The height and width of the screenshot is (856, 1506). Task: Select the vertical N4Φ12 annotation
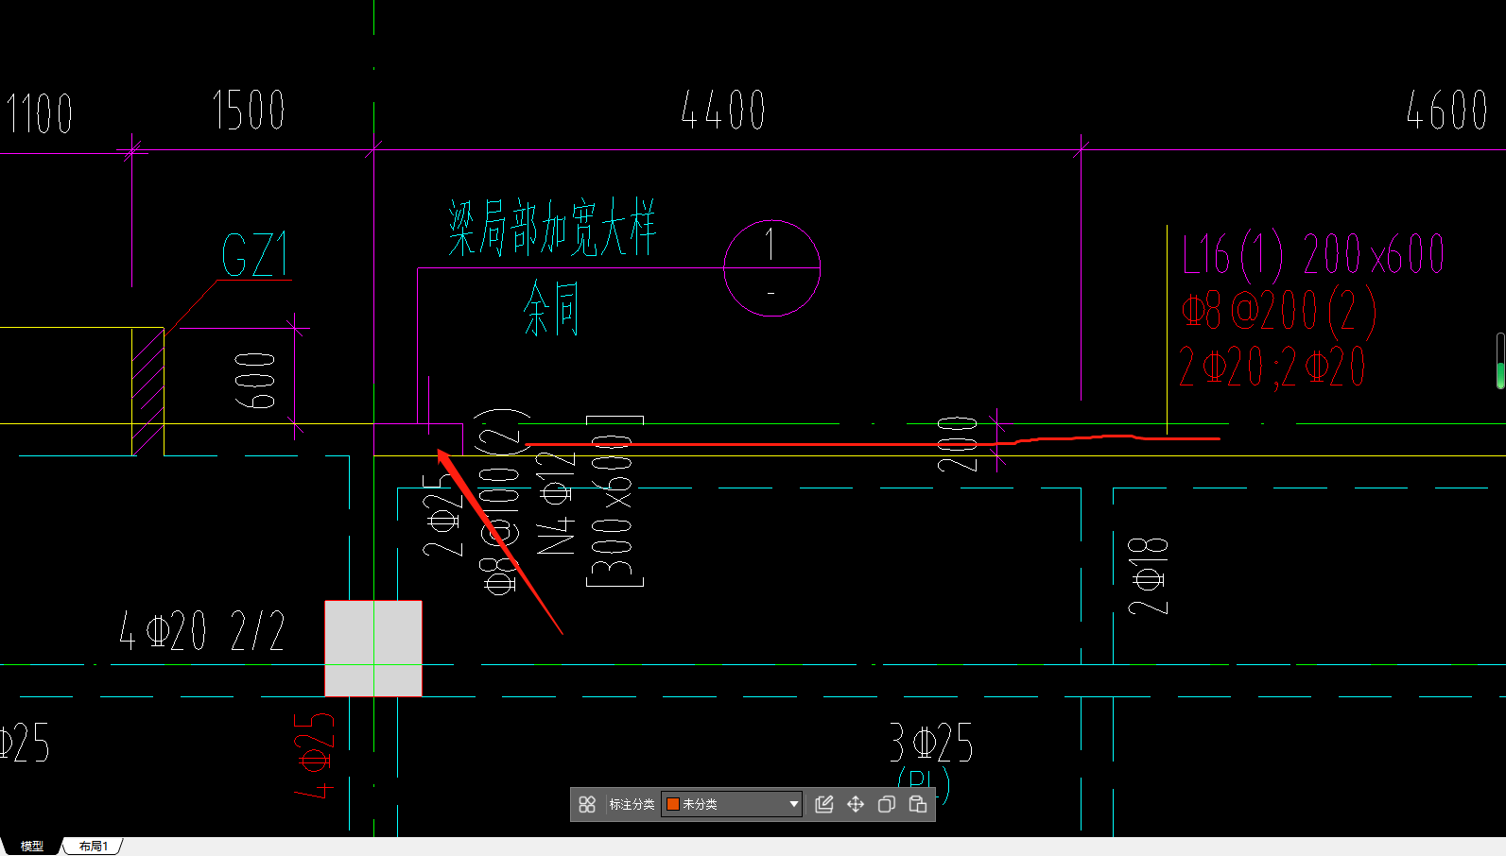tap(556, 503)
